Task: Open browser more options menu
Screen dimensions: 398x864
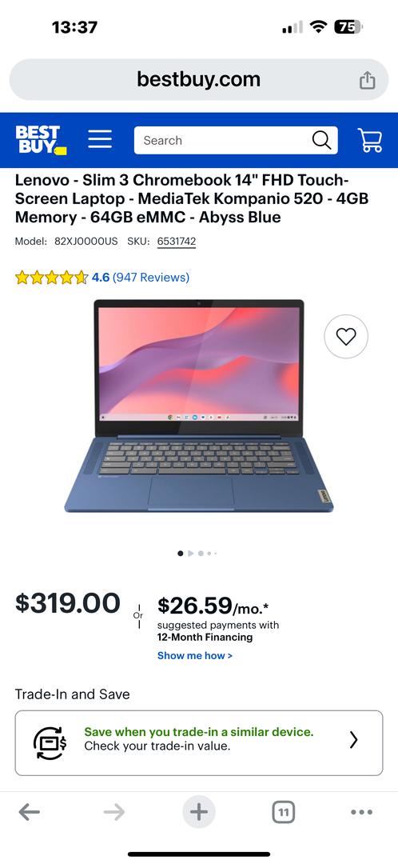Action: [362, 812]
